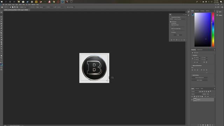Image resolution: width=224 pixels, height=126 pixels.
Task: Hide Layer 0 using the eye icon
Action: pos(192,100)
